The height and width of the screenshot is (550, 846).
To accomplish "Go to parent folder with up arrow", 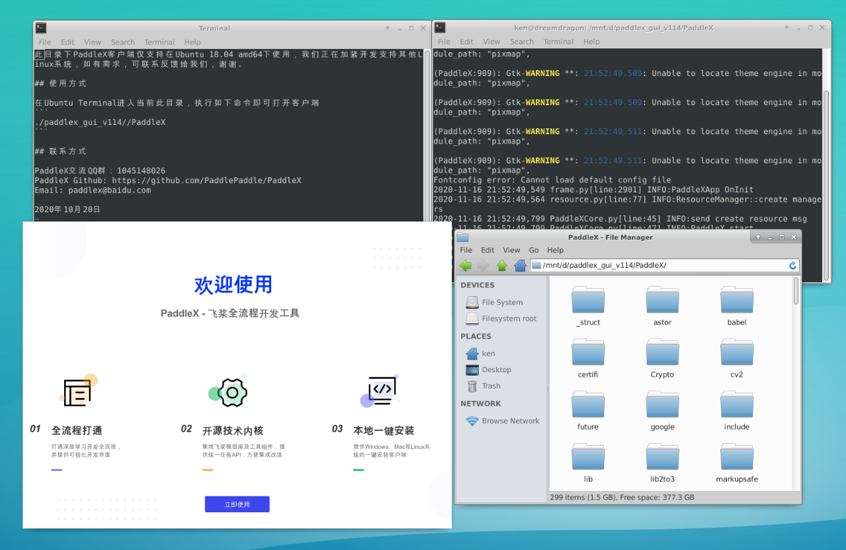I will [x=501, y=265].
